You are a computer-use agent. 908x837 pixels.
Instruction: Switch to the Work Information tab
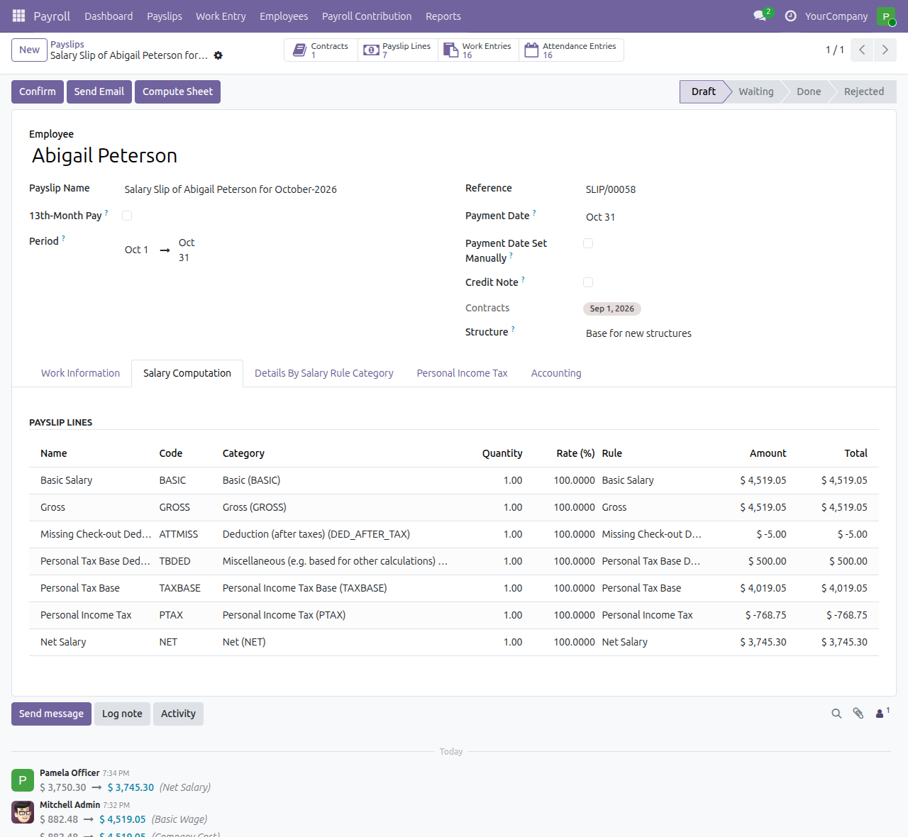coord(80,373)
